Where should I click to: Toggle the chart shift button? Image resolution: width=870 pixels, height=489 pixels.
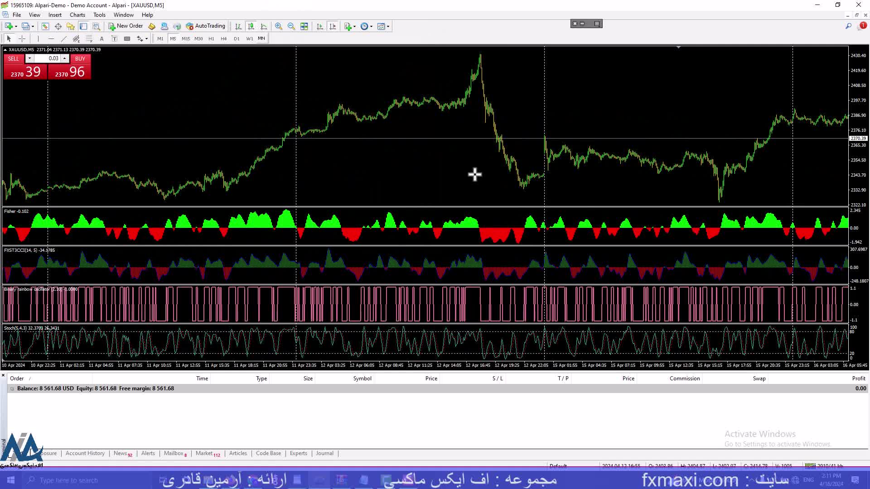pos(333,26)
